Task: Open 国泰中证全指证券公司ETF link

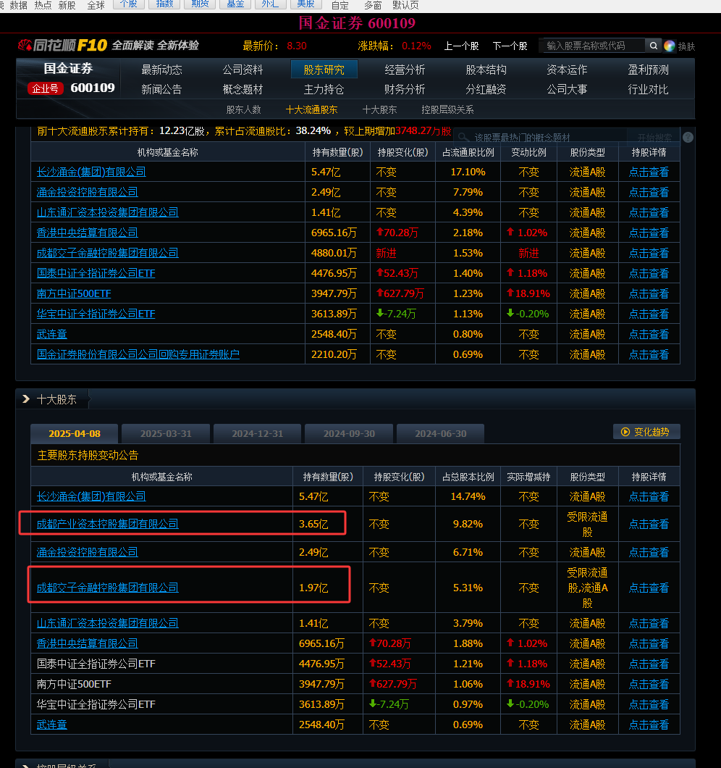Action: pyautogui.click(x=96, y=273)
